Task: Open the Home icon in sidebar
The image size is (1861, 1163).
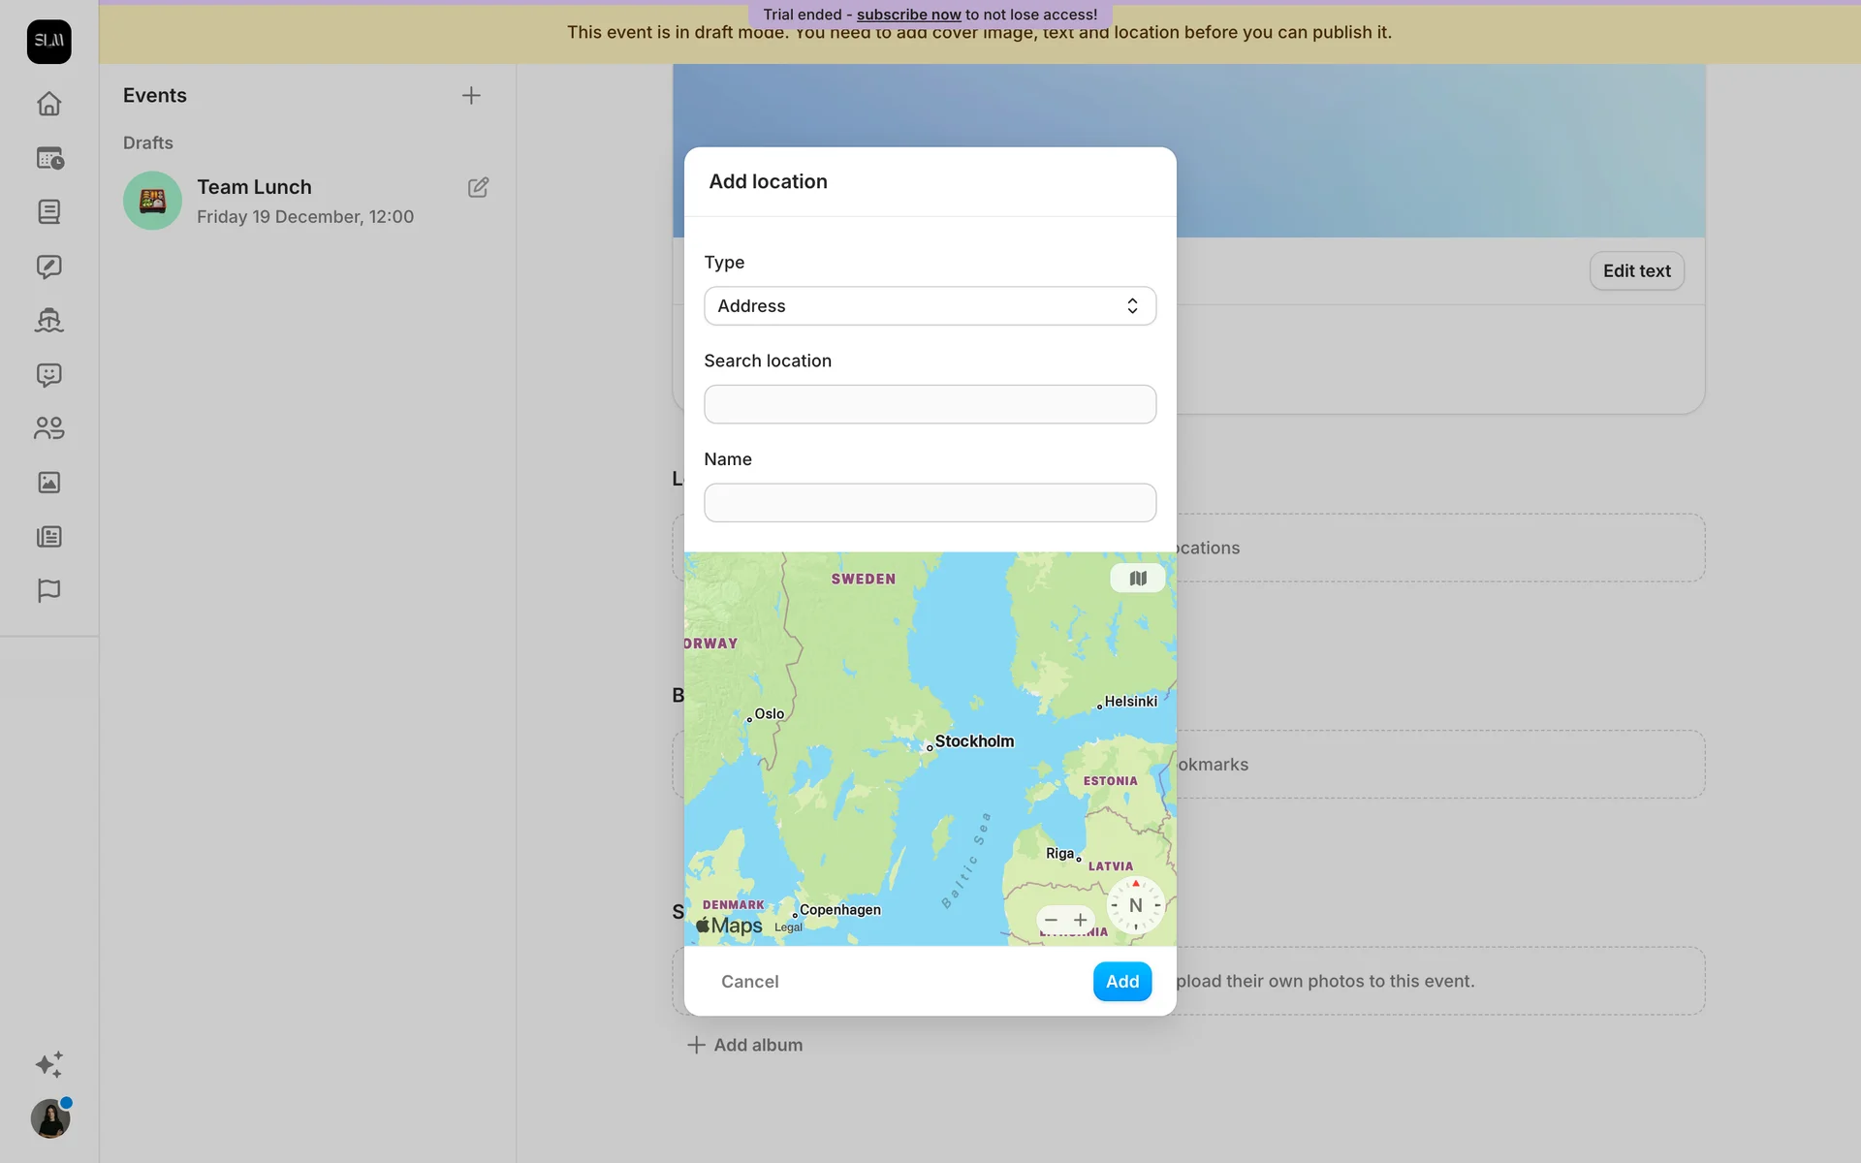Action: click(48, 104)
